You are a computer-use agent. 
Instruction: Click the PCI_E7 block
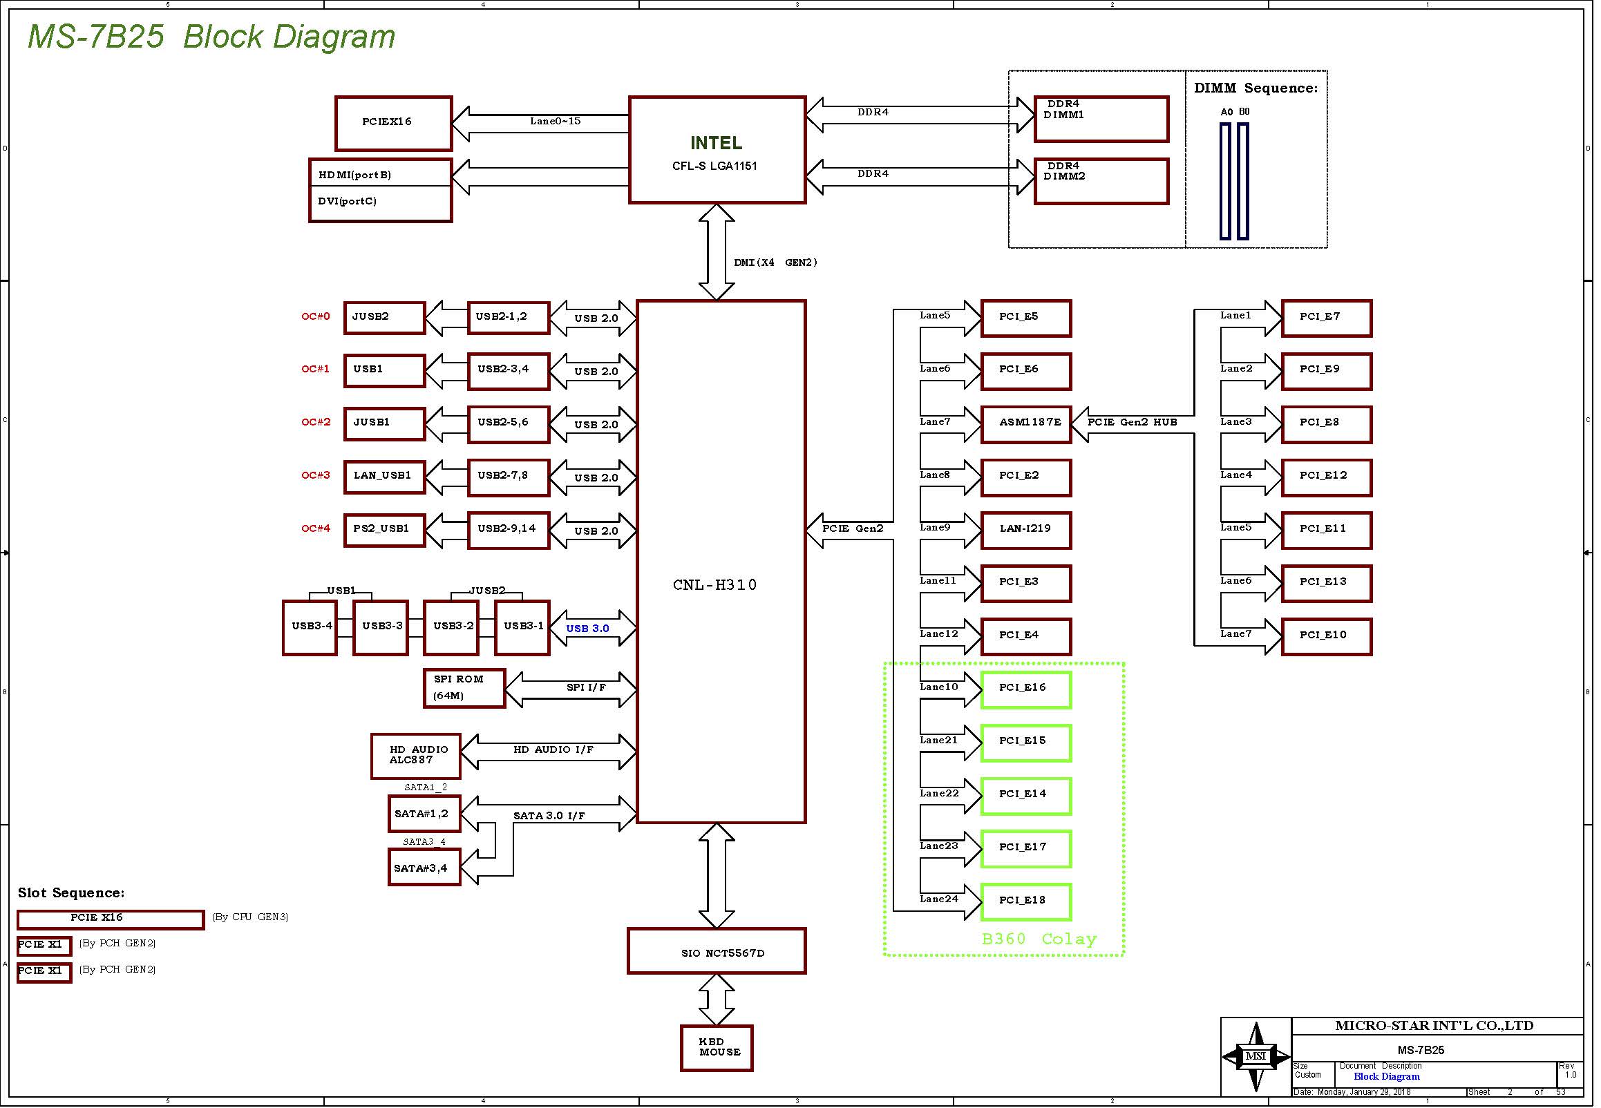(1327, 318)
